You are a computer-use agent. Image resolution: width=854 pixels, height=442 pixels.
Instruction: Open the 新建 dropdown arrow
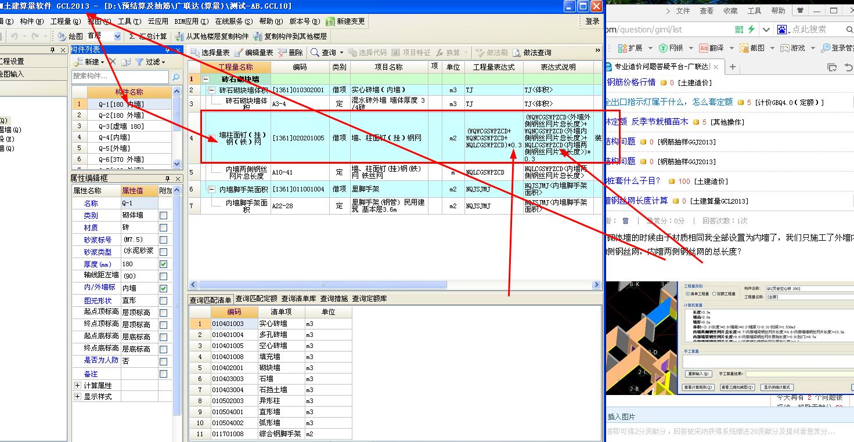tap(102, 62)
